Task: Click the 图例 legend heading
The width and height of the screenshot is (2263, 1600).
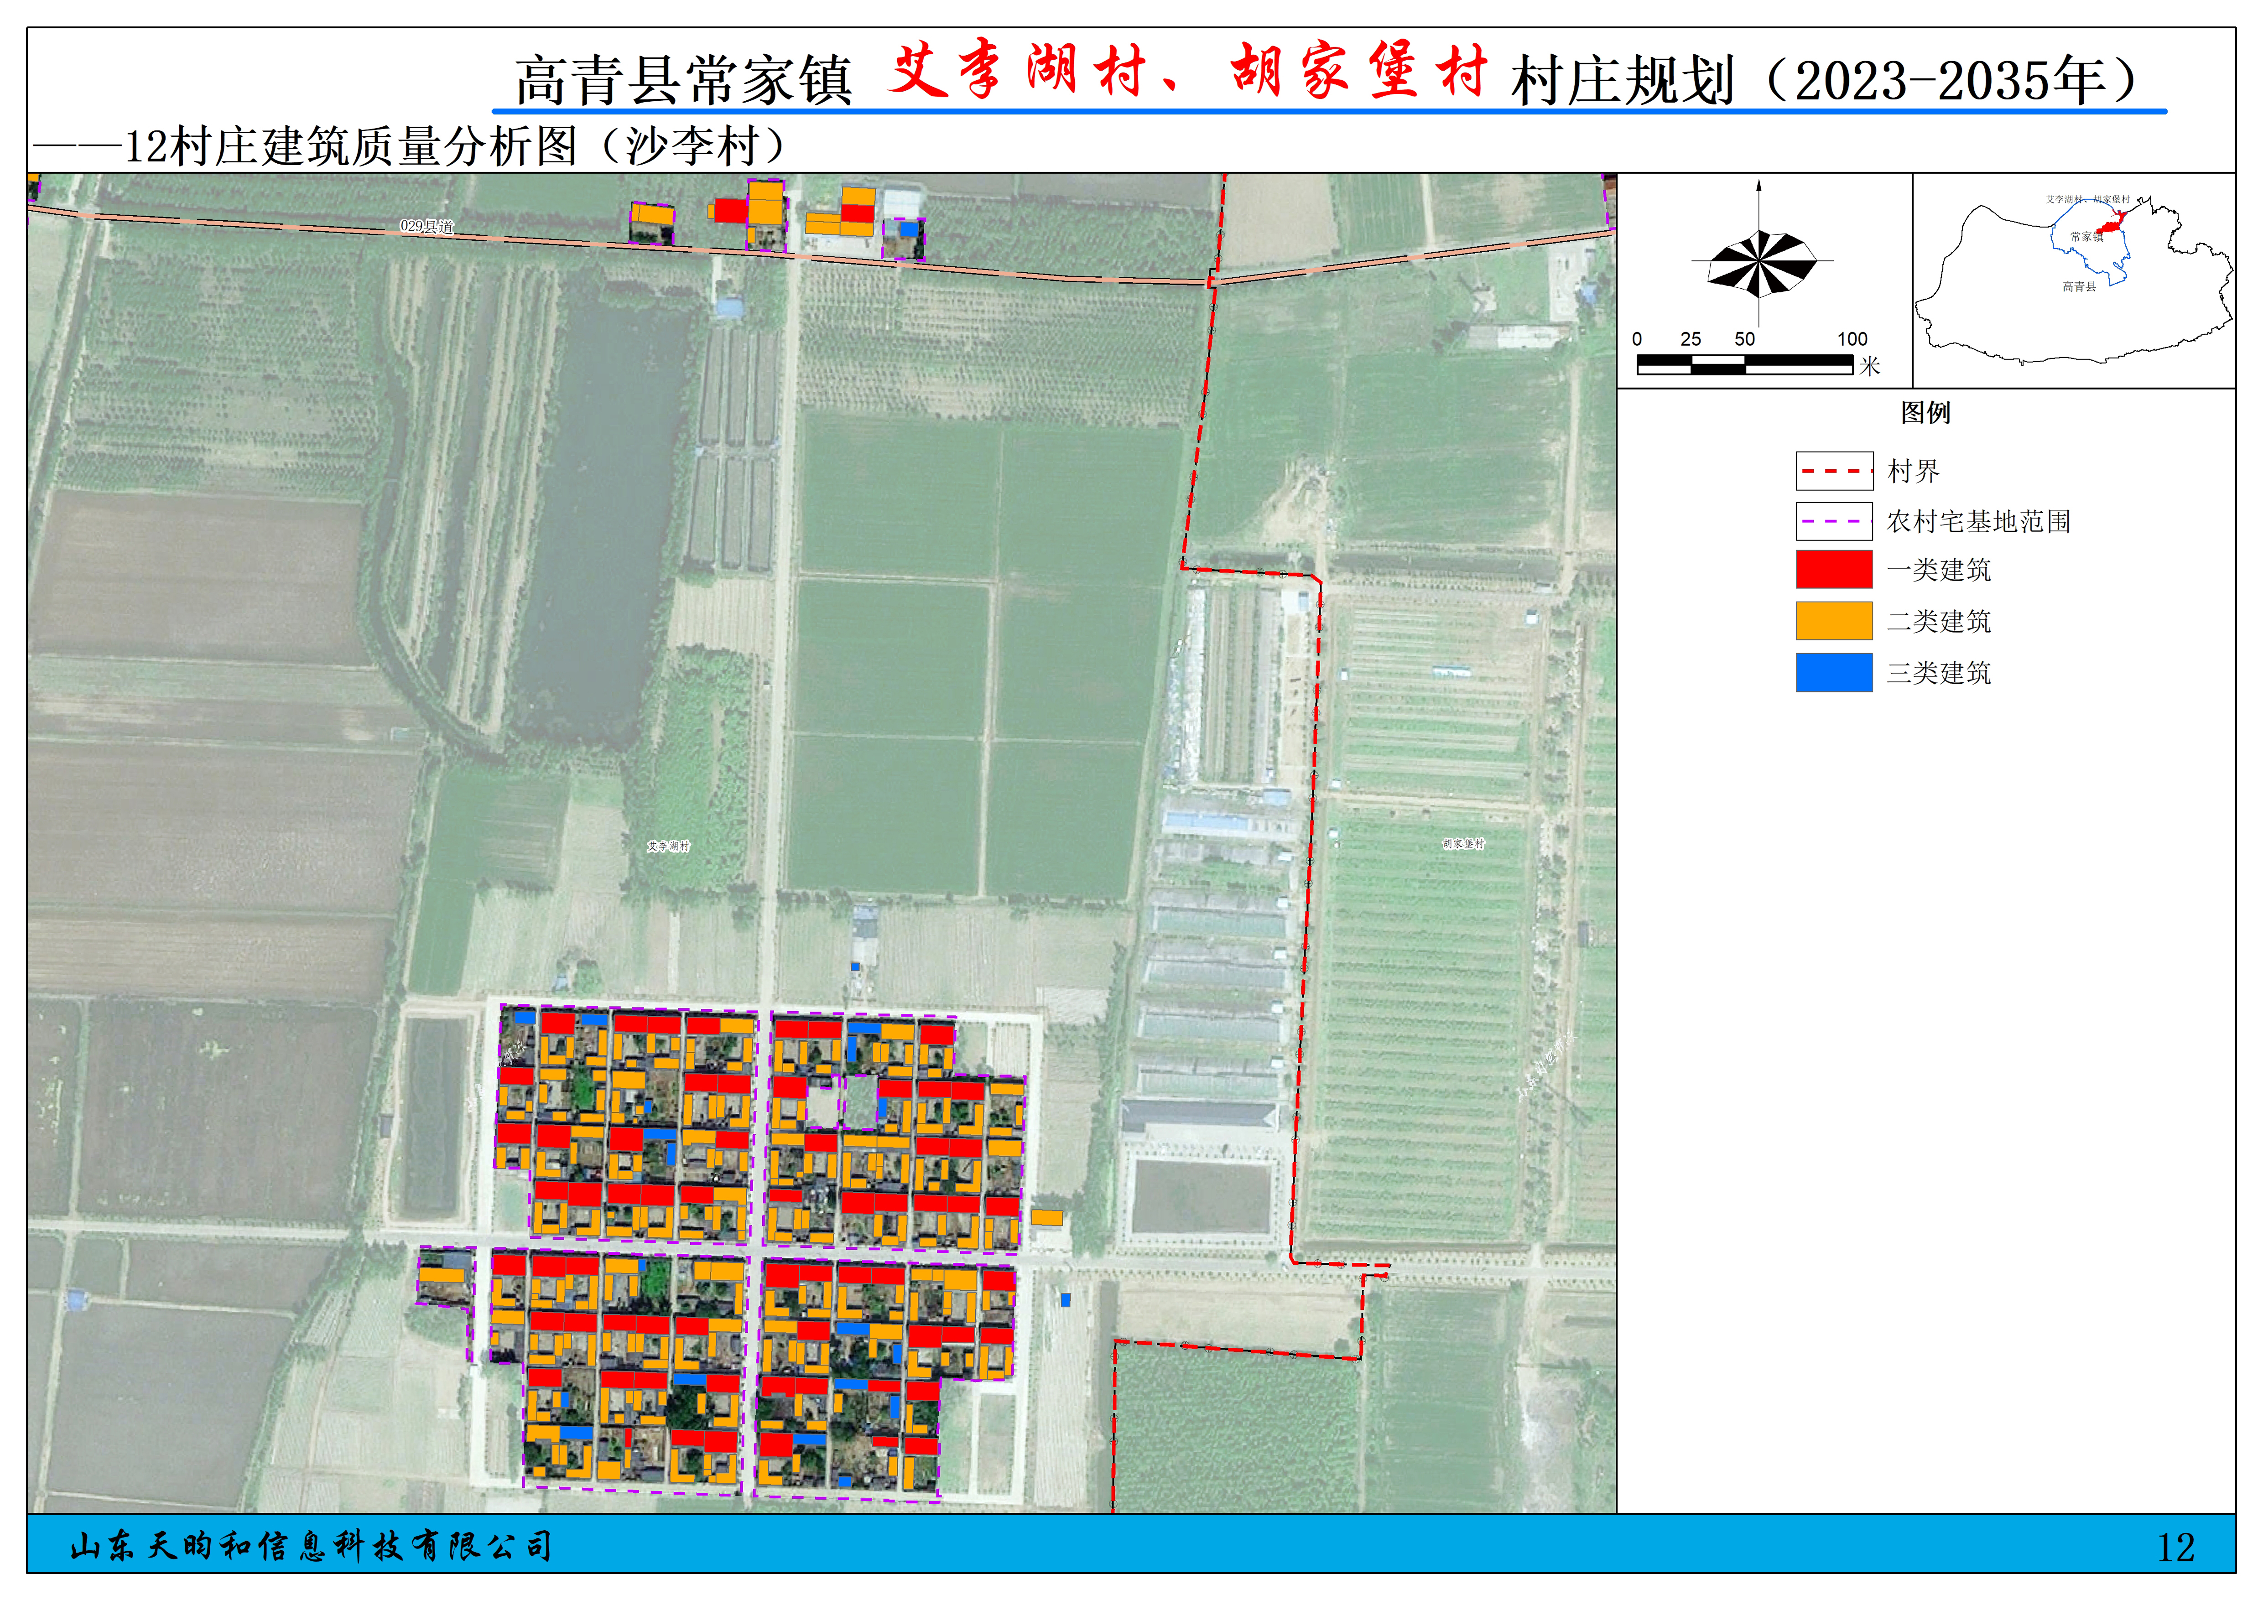Action: pos(1925,412)
